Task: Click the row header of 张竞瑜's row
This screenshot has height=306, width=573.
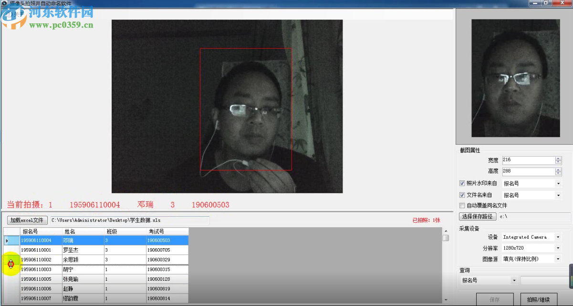Action: point(12,279)
